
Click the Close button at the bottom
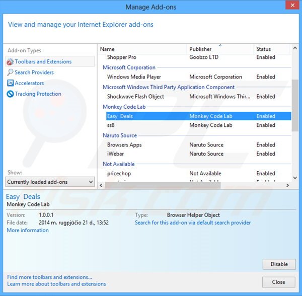tap(278, 282)
